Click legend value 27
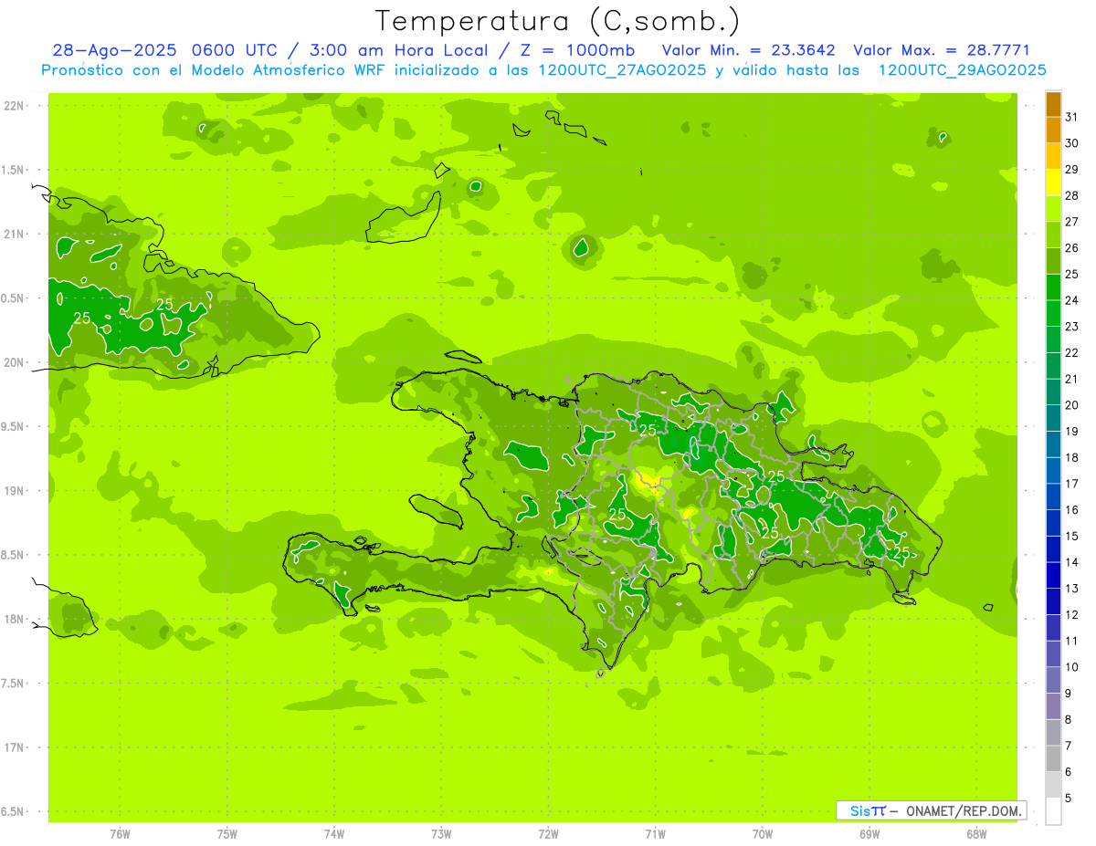Image resolution: width=1096 pixels, height=846 pixels. click(x=1072, y=222)
